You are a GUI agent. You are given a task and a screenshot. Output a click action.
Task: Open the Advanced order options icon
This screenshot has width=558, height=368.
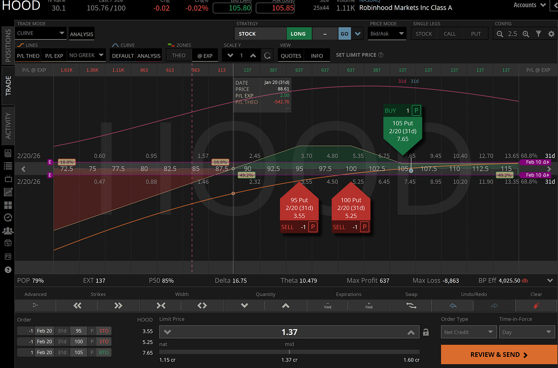click(x=35, y=306)
